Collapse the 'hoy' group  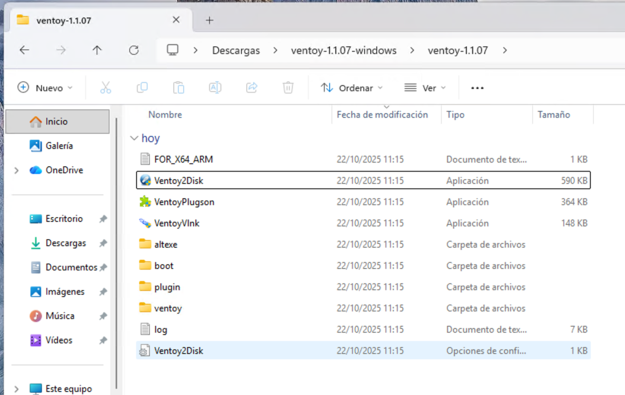134,138
